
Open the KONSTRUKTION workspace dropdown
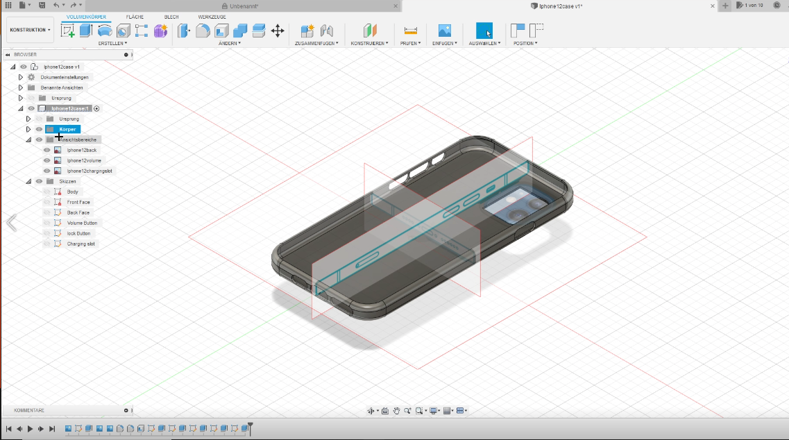tap(31, 30)
